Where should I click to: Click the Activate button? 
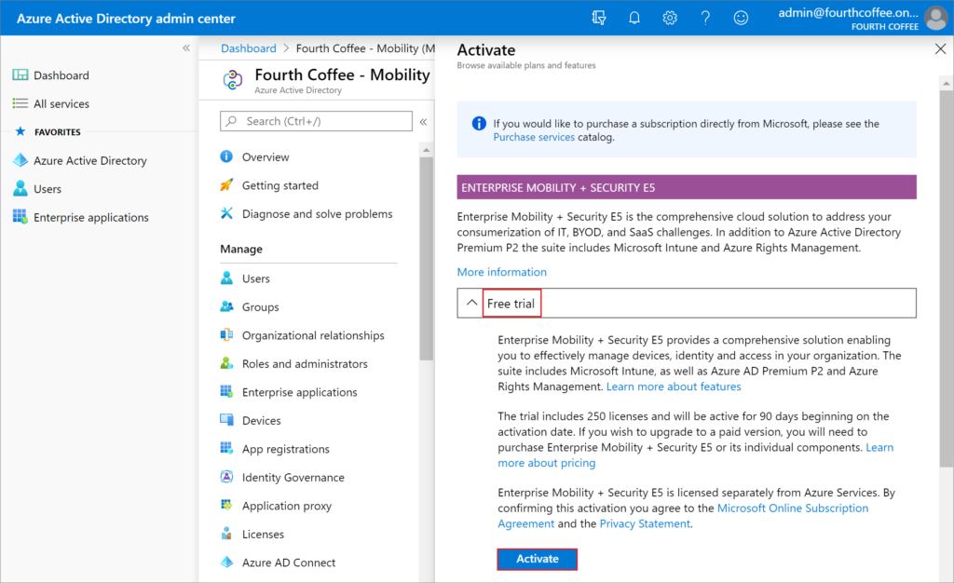pos(538,559)
